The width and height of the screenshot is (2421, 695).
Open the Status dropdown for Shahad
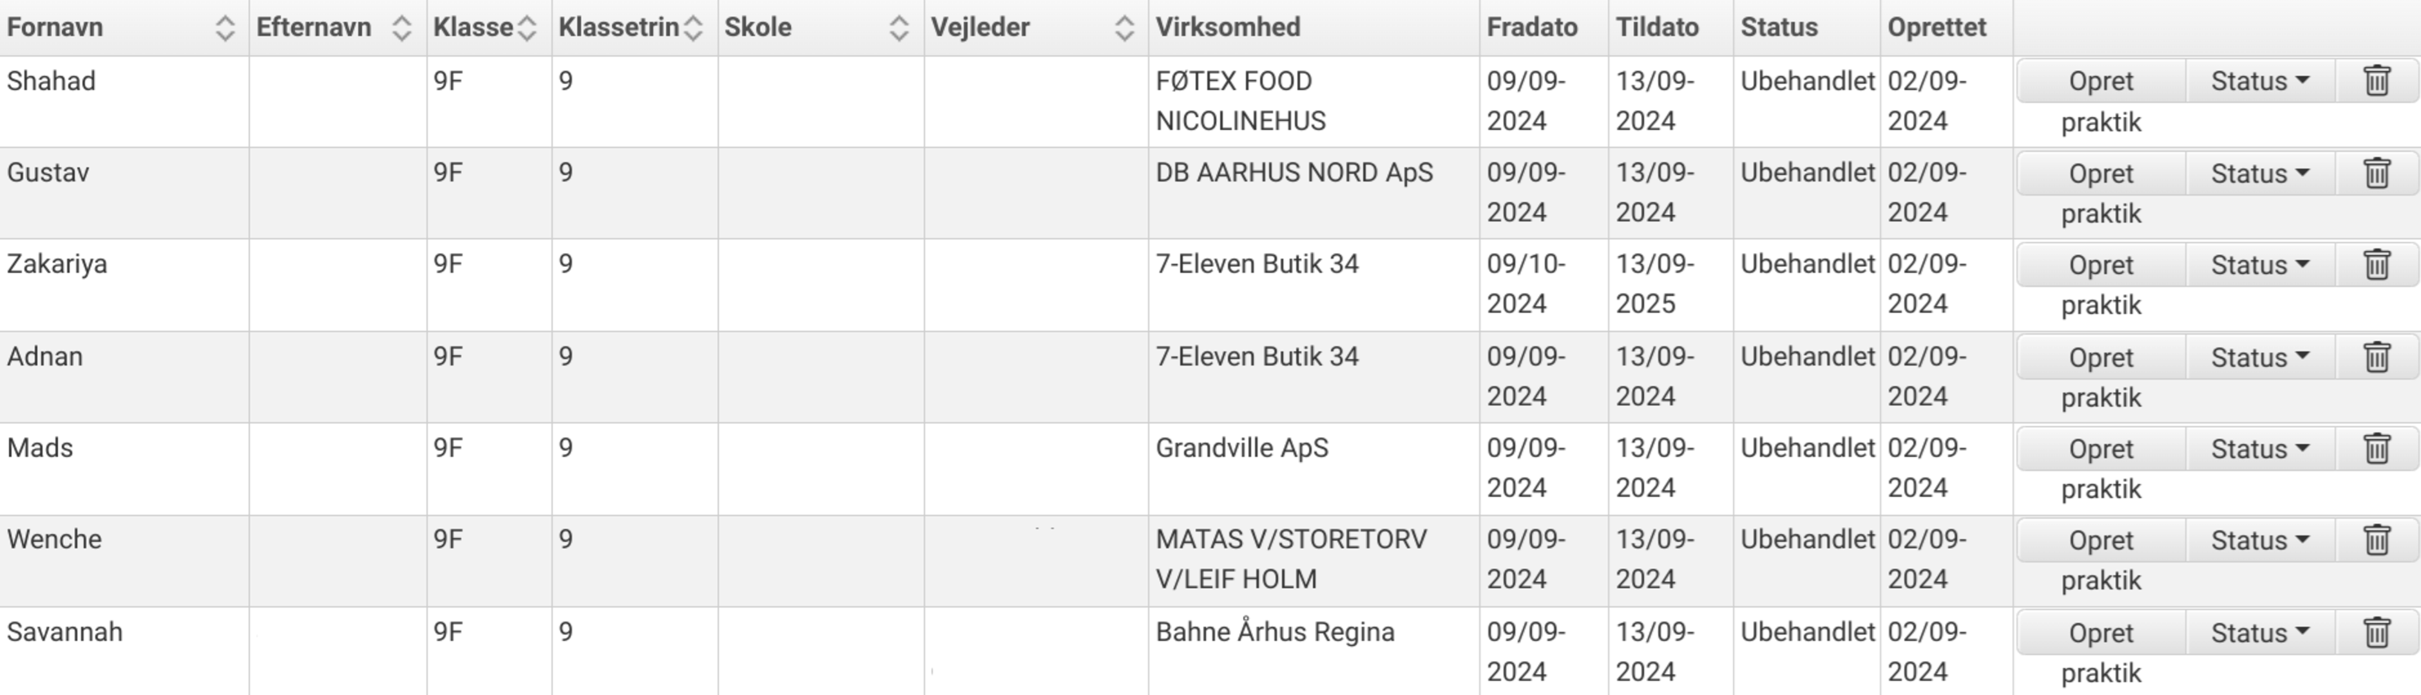coord(2261,81)
